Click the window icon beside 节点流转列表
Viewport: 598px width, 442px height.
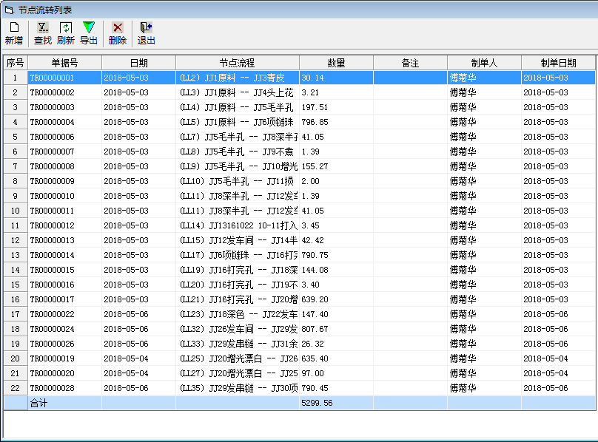(x=9, y=10)
